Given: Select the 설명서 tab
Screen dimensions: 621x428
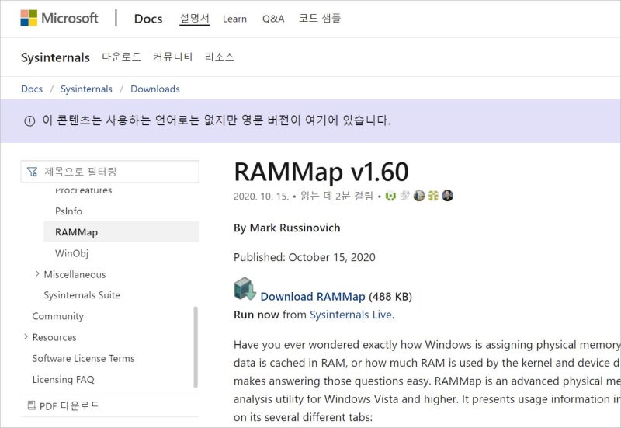Looking at the screenshot, I should pyautogui.click(x=195, y=18).
